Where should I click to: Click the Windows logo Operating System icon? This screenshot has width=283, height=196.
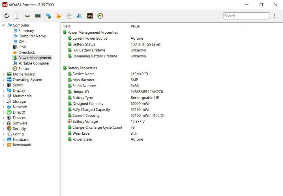[x=9, y=79]
